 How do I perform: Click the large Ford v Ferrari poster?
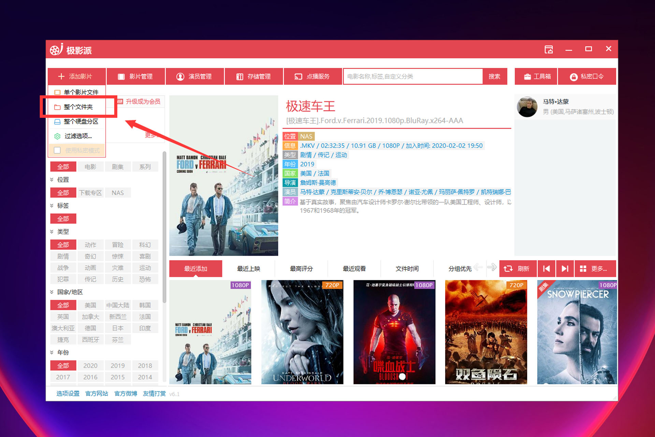(224, 175)
